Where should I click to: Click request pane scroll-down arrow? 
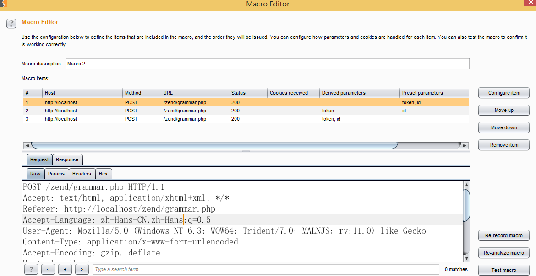467,258
